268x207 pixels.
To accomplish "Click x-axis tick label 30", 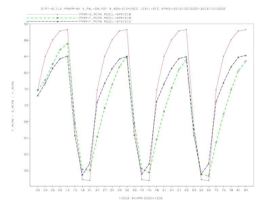I will pos(112,190).
